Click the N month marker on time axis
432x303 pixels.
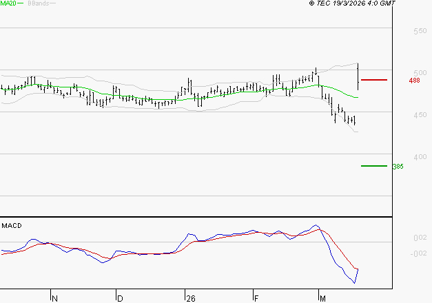54,298
